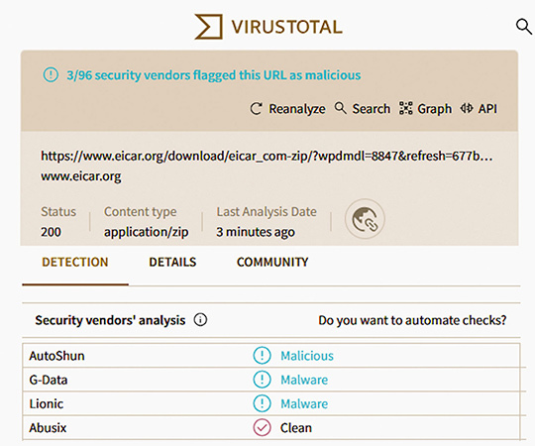The height and width of the screenshot is (446, 535).
Task: Open search via the magnifier icon at top right
Action: pos(524,27)
